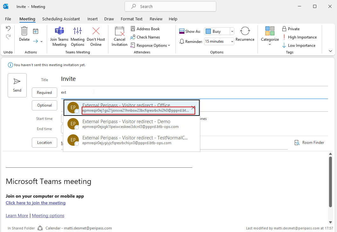Viewport: 337px width, 232px height.
Task: Set High Importance flag
Action: pos(299,37)
